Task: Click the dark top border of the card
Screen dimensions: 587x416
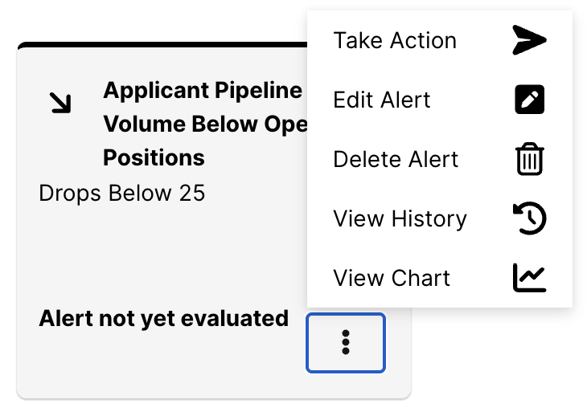Action: tap(161, 46)
